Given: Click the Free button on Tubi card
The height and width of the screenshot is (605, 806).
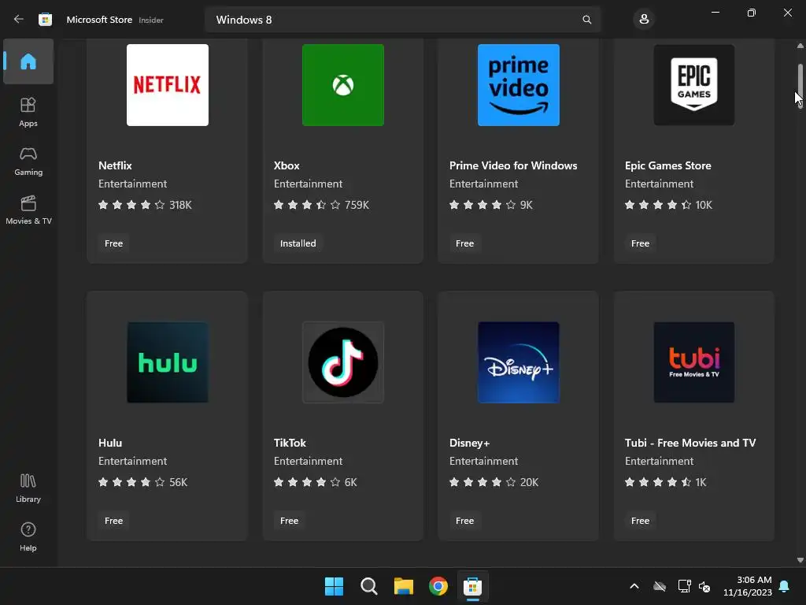Looking at the screenshot, I should pyautogui.click(x=640, y=521).
